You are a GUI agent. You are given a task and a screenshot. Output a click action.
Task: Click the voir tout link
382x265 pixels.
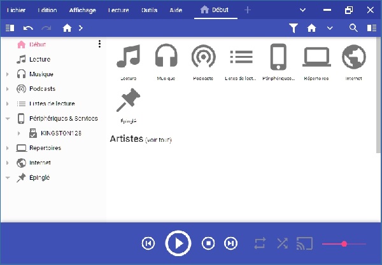(159, 140)
